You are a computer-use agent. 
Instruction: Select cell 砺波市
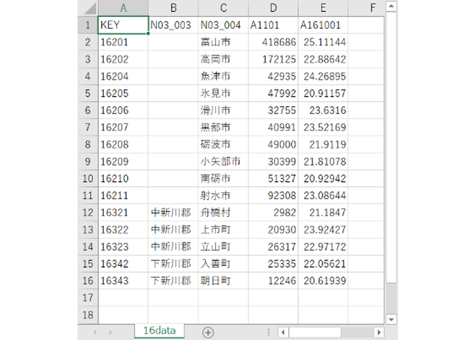tap(223, 144)
